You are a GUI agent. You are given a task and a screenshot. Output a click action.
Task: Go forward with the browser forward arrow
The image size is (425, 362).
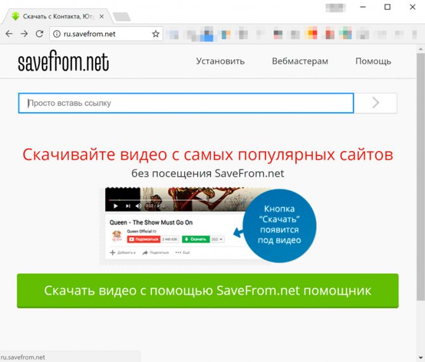[x=25, y=34]
